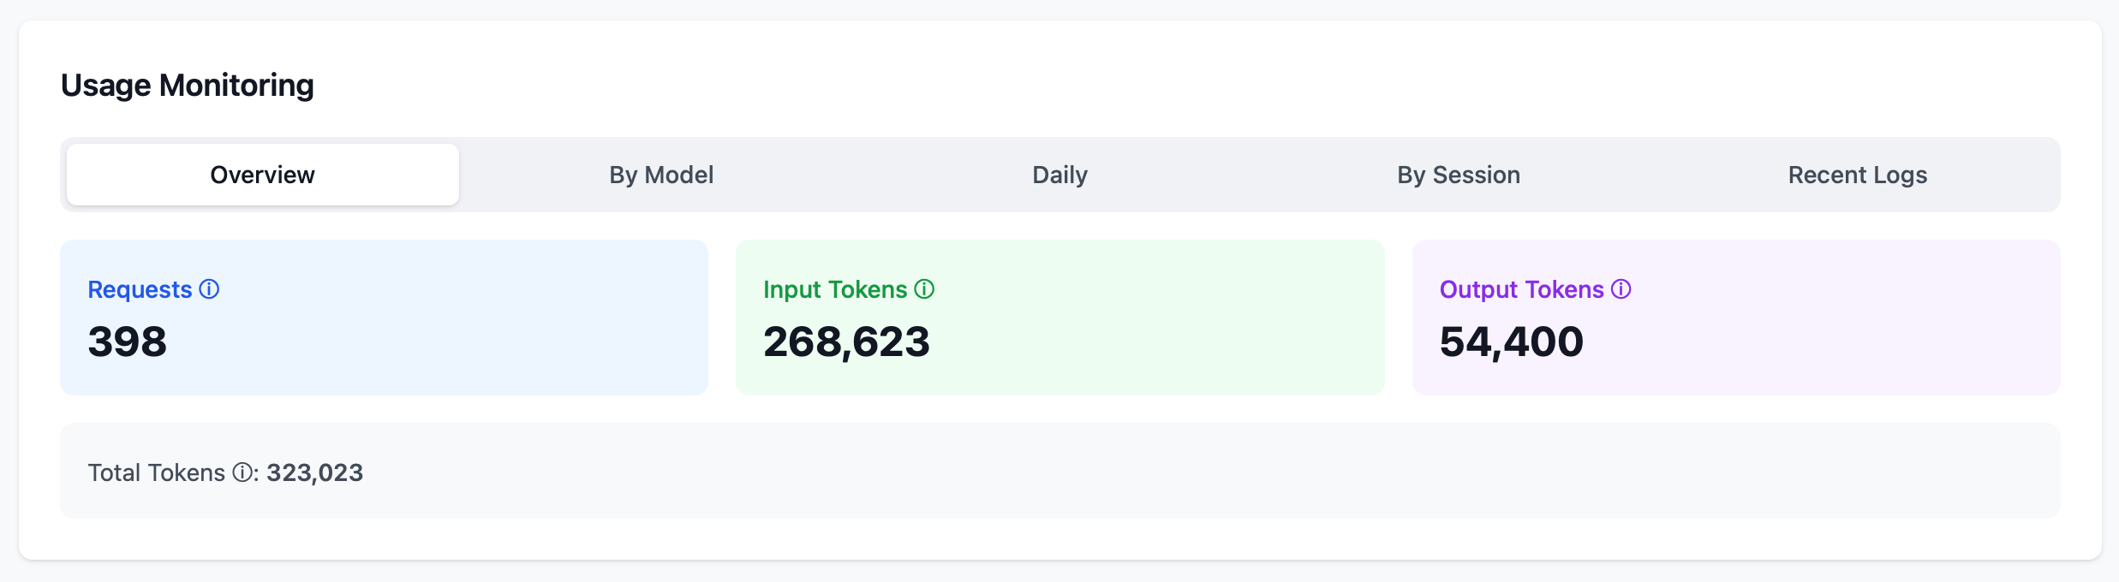Select the Overview tab
Screen dimensions: 2119x582
[262, 175]
